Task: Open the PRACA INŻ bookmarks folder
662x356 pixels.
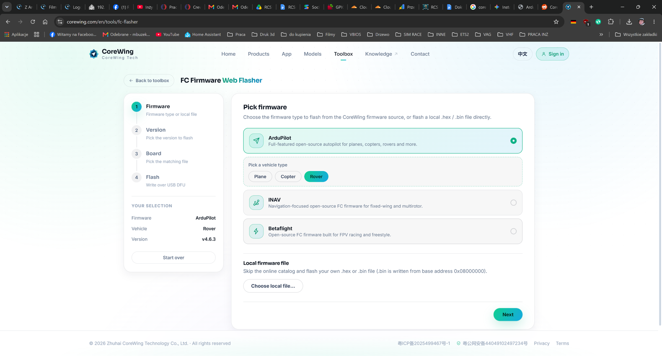Action: (x=534, y=34)
